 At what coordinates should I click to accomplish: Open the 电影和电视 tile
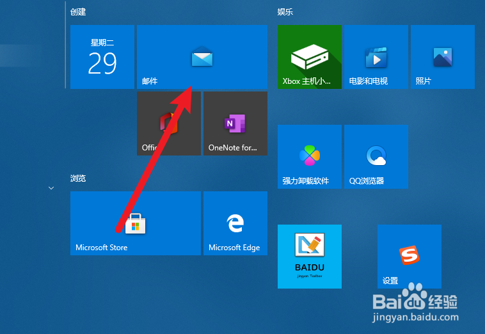(x=376, y=57)
